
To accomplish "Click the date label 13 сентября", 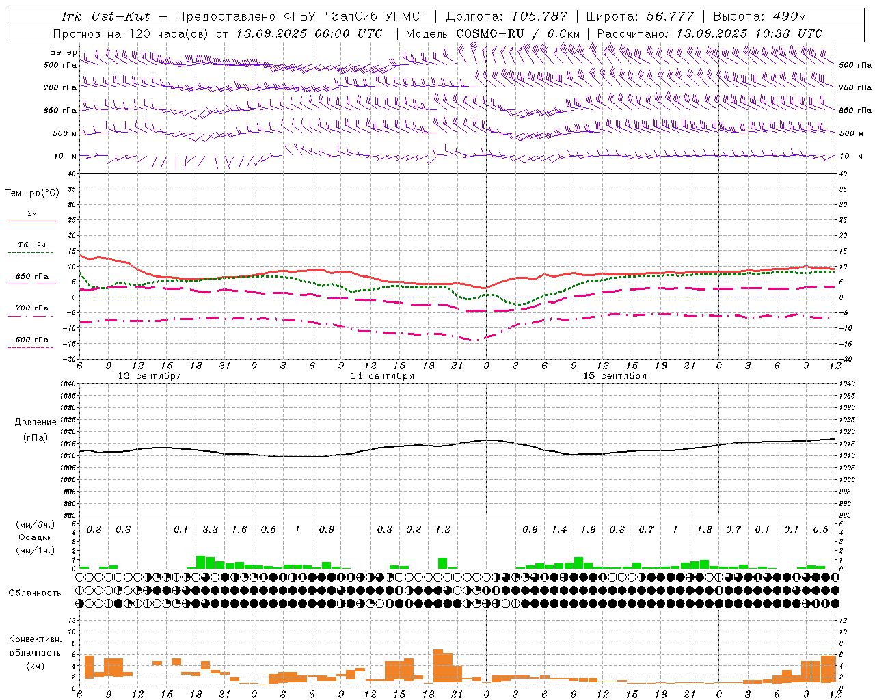I will (150, 376).
